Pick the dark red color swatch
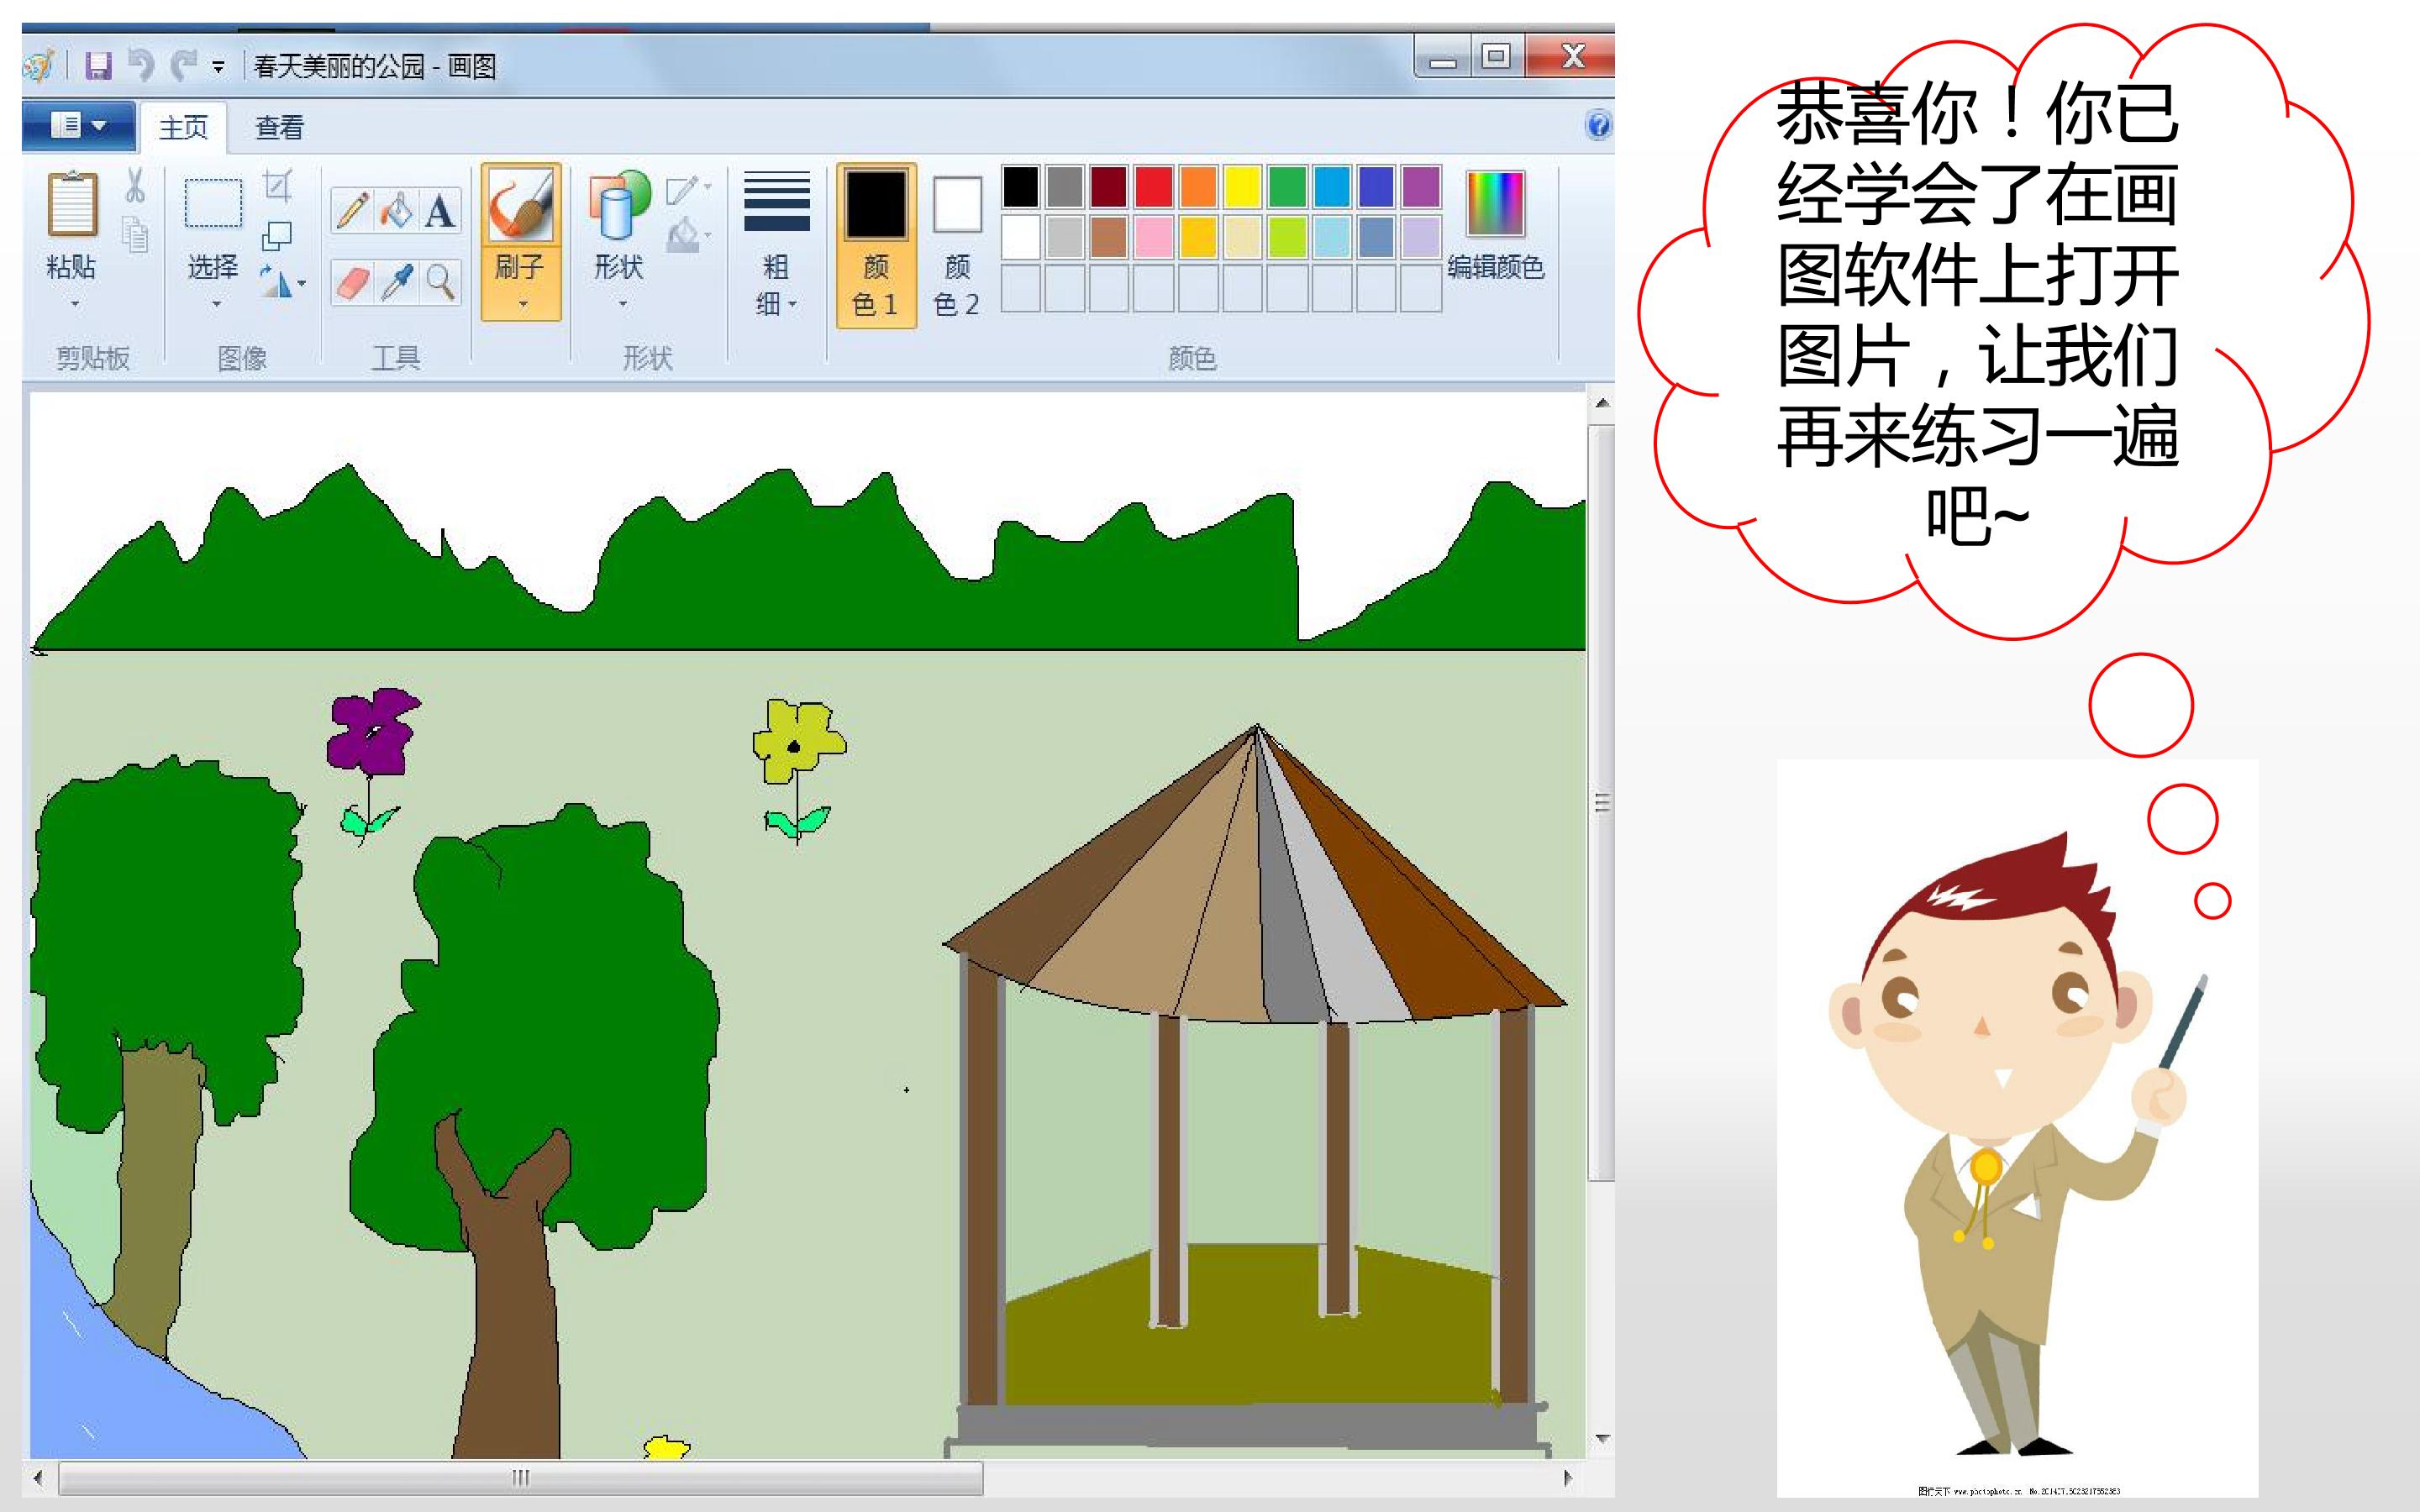The width and height of the screenshot is (2420, 1512). [1109, 187]
